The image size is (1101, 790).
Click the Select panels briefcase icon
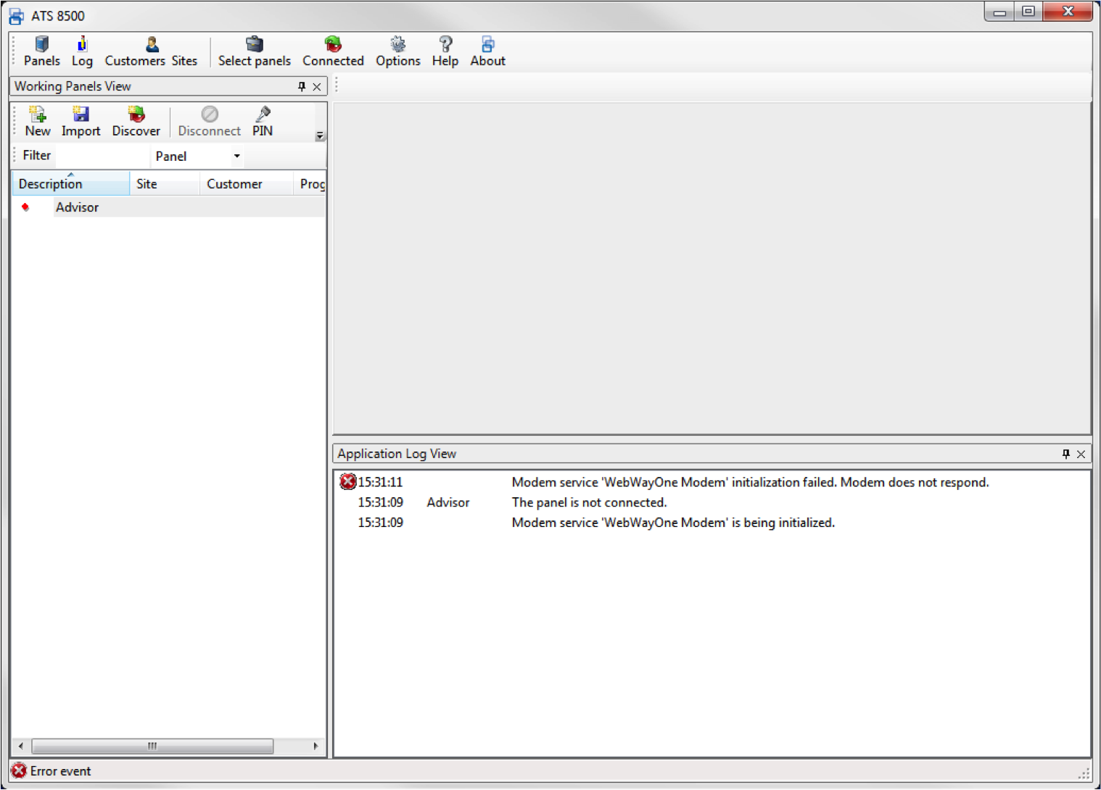tap(254, 45)
